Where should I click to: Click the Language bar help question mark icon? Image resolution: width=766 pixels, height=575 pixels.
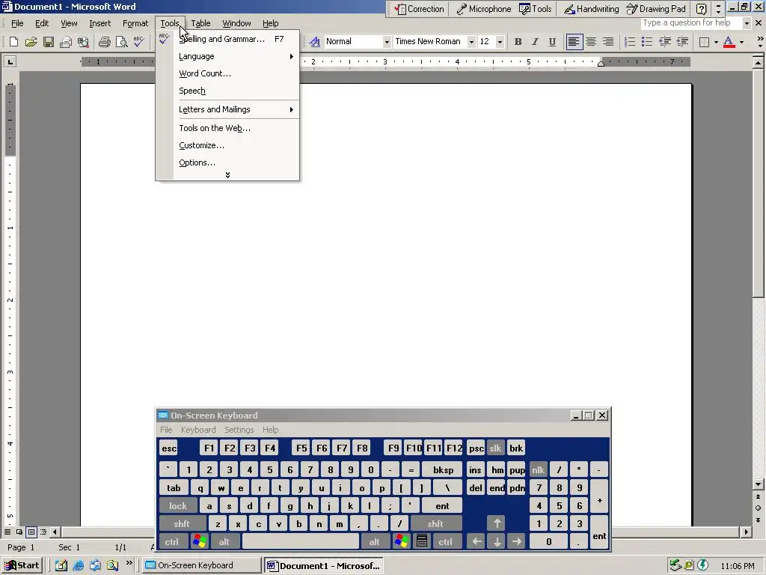(x=702, y=9)
